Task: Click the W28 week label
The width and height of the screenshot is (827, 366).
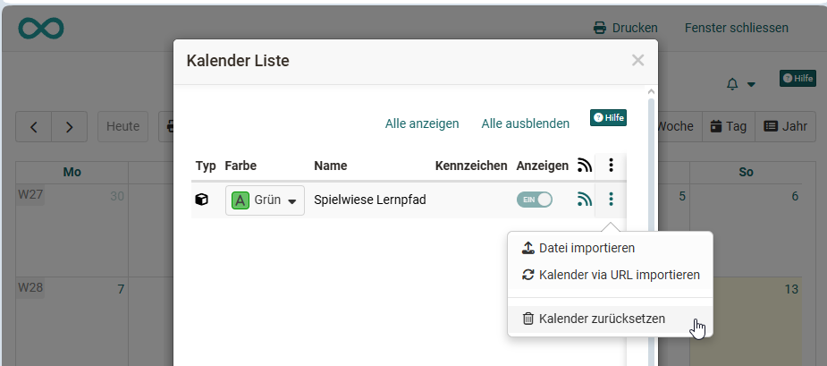Action: [30, 288]
